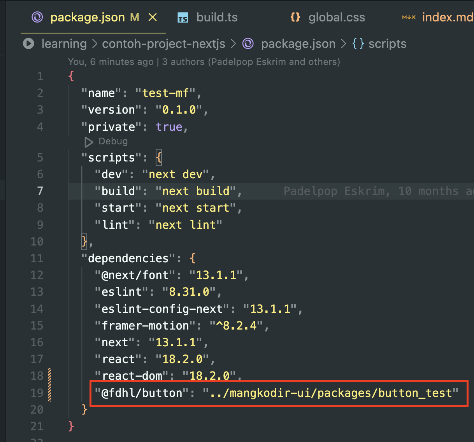This screenshot has height=442, width=474.
Task: Click the TypeScript icon on build.ts tab
Action: (183, 18)
